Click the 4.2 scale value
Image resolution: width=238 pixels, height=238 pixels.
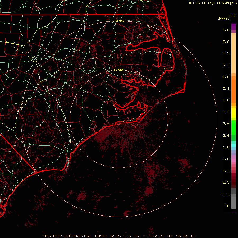pos(226,112)
